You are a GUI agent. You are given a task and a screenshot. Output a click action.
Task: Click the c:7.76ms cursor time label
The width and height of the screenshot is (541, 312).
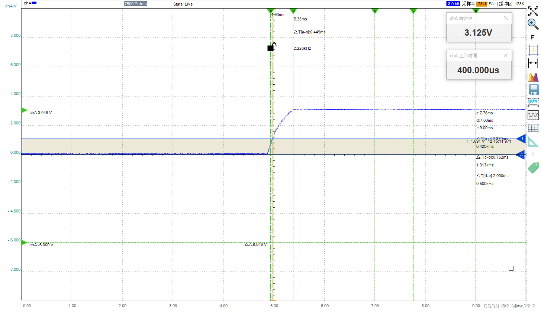tap(484, 113)
